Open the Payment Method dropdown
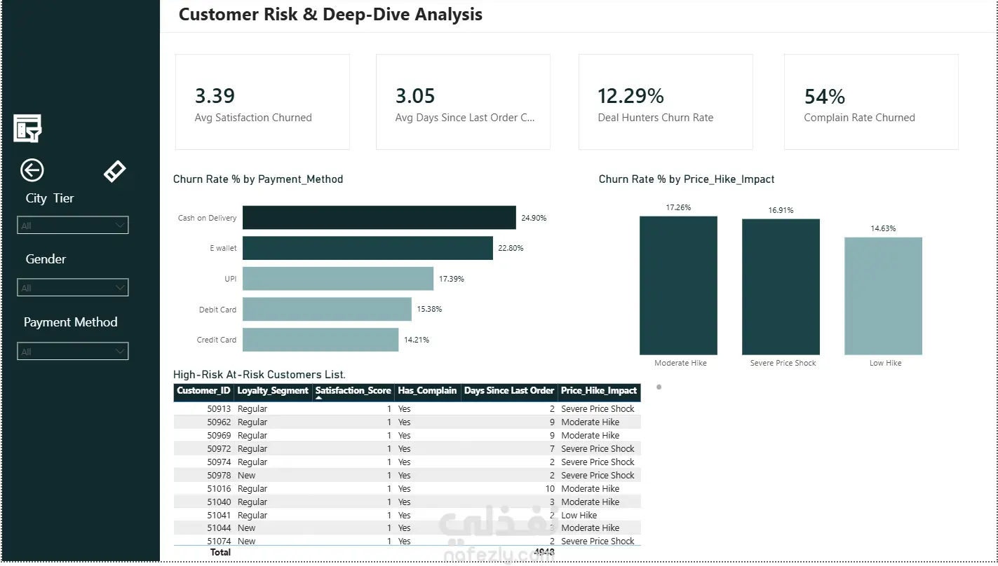 tap(73, 351)
